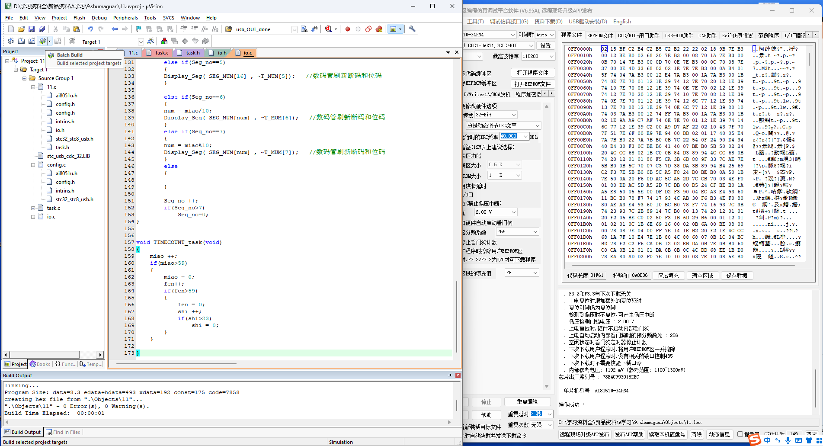Click the code editor vertical scrollbar
This screenshot has height=446, width=823.
[457, 316]
